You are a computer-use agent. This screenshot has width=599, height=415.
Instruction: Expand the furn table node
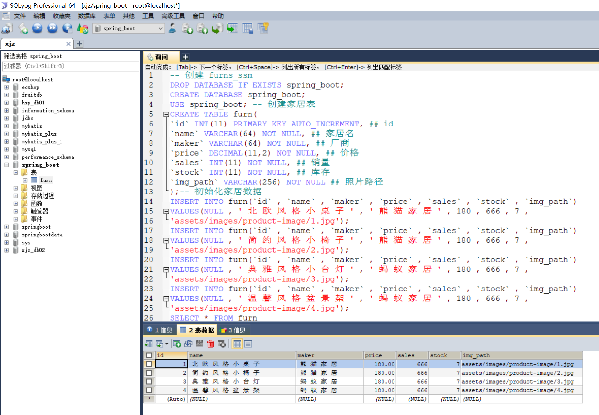[x=25, y=180]
